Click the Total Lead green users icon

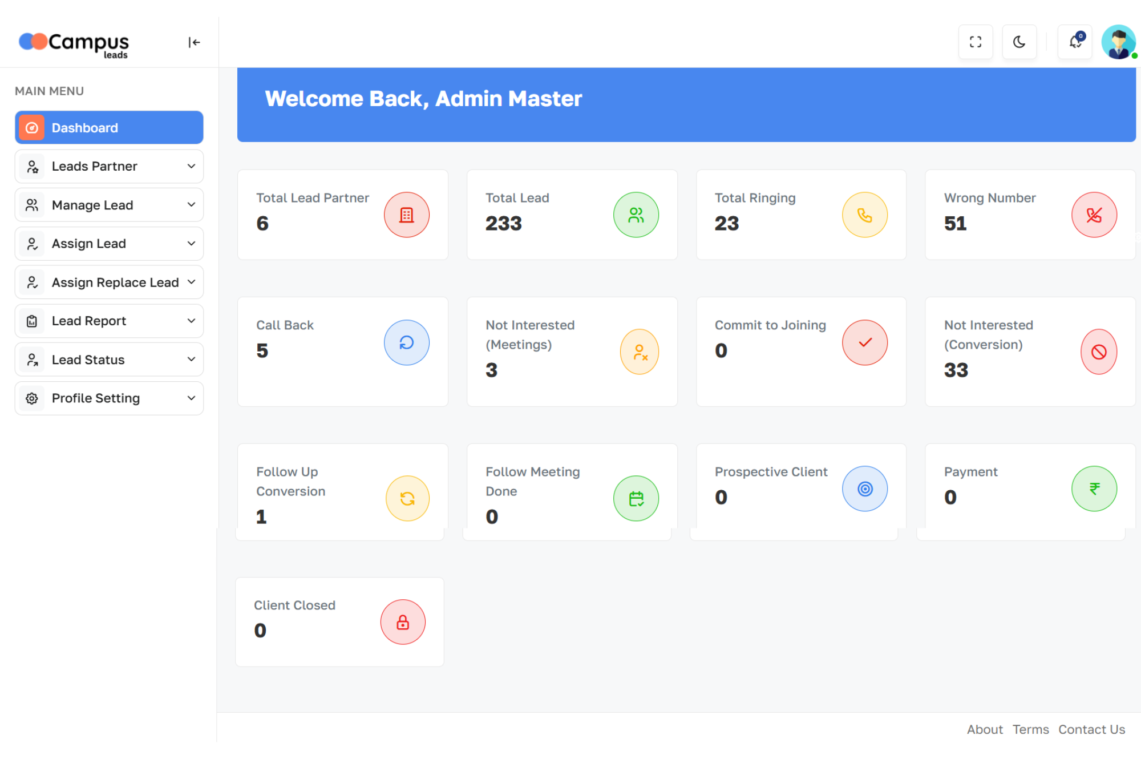coord(636,215)
